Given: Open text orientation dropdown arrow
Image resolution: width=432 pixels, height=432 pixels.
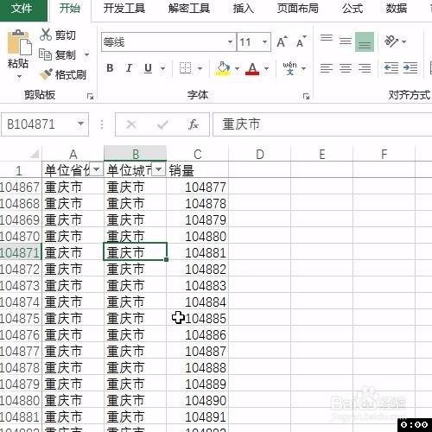Looking at the screenshot, I should 404,41.
